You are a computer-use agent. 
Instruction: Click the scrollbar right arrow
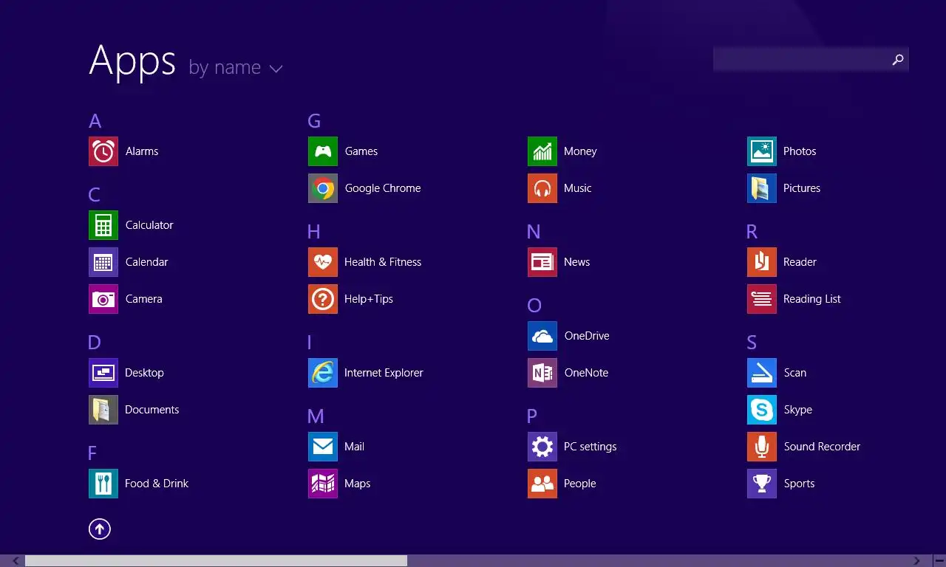(917, 561)
